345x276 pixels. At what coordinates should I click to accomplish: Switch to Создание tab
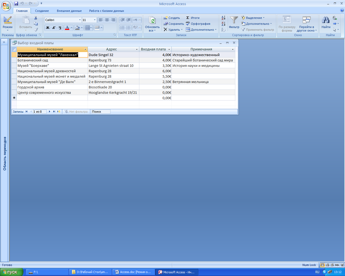42,11
